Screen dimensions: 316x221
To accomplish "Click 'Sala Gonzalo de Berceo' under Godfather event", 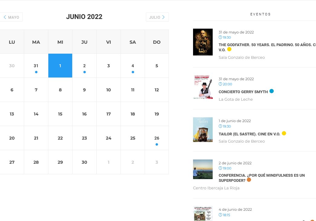I will (242, 58).
